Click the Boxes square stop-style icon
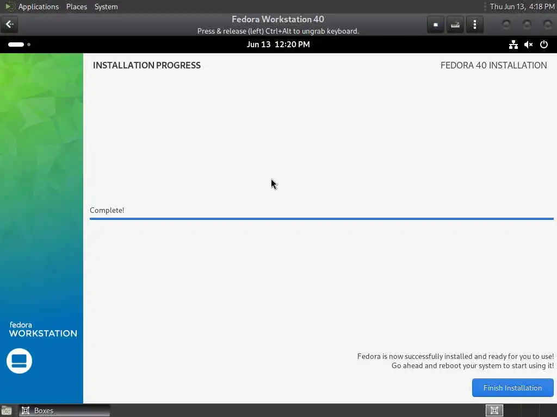This screenshot has height=417, width=557. tap(436, 24)
